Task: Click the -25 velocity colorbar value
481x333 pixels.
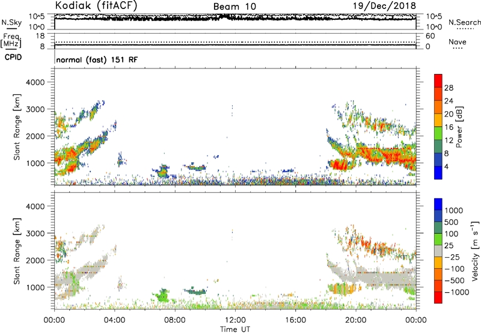Action: (x=453, y=257)
